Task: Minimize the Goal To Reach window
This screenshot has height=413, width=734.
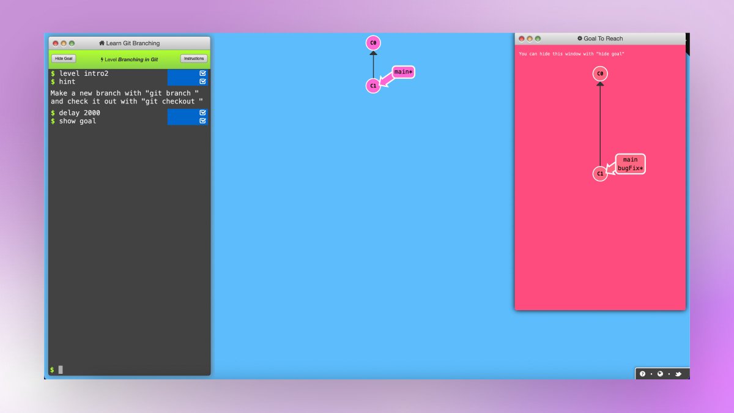Action: (530, 39)
